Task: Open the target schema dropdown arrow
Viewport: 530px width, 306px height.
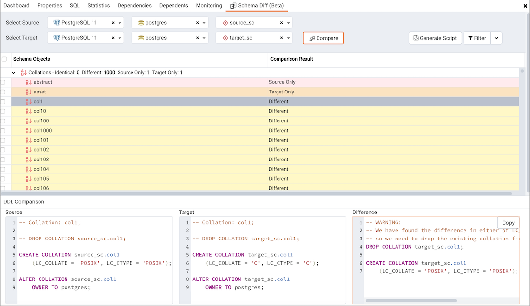Action: tap(288, 38)
